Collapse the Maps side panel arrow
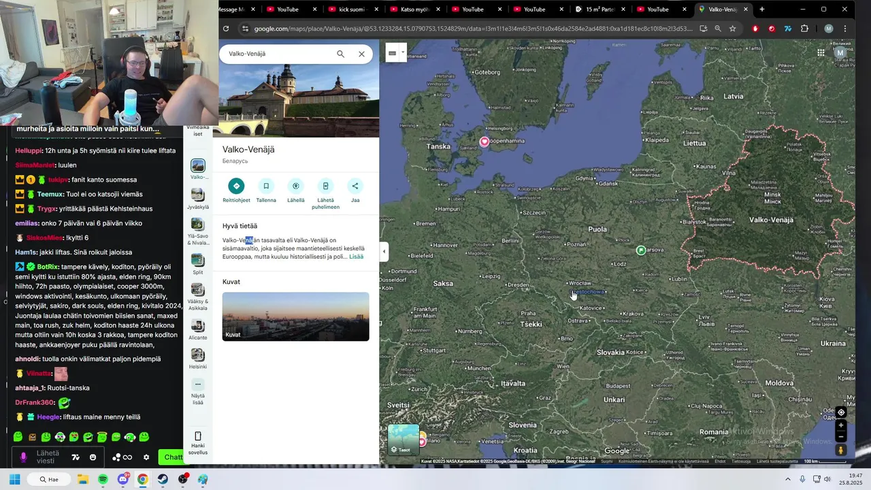871x490 pixels. [384, 251]
